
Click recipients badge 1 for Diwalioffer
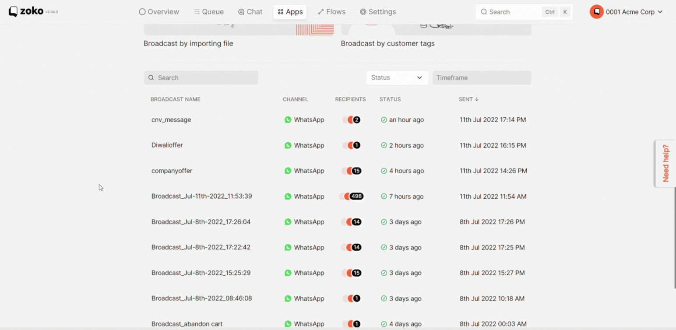click(x=356, y=145)
